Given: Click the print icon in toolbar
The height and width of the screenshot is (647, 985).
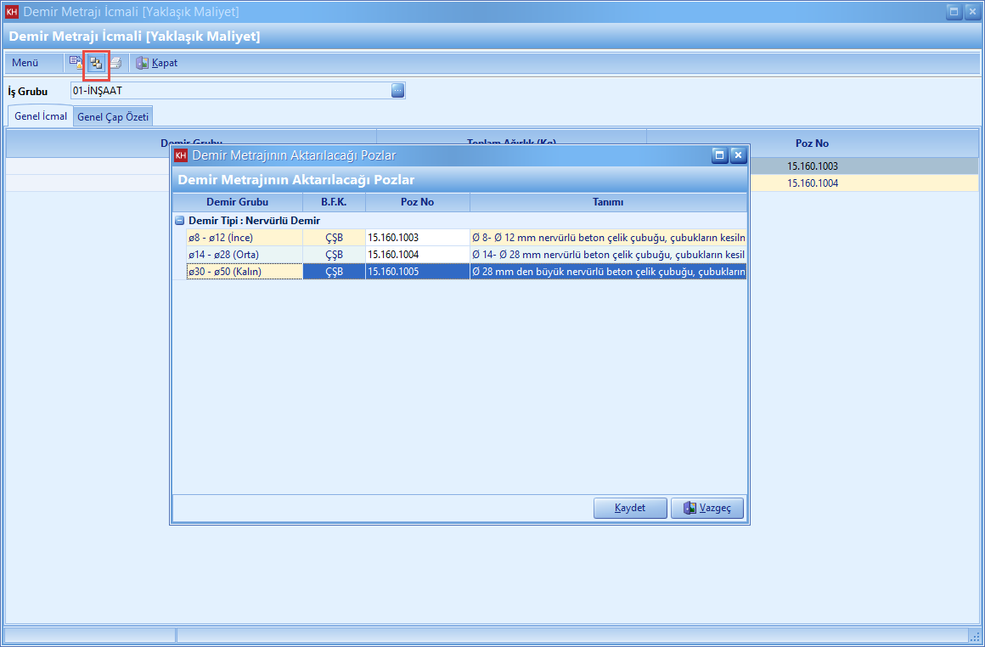Looking at the screenshot, I should click(115, 63).
